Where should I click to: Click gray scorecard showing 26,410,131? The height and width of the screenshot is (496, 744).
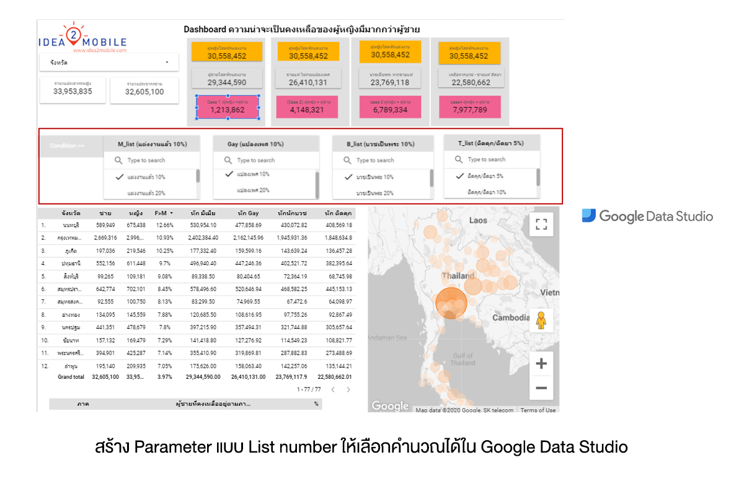pyautogui.click(x=307, y=79)
